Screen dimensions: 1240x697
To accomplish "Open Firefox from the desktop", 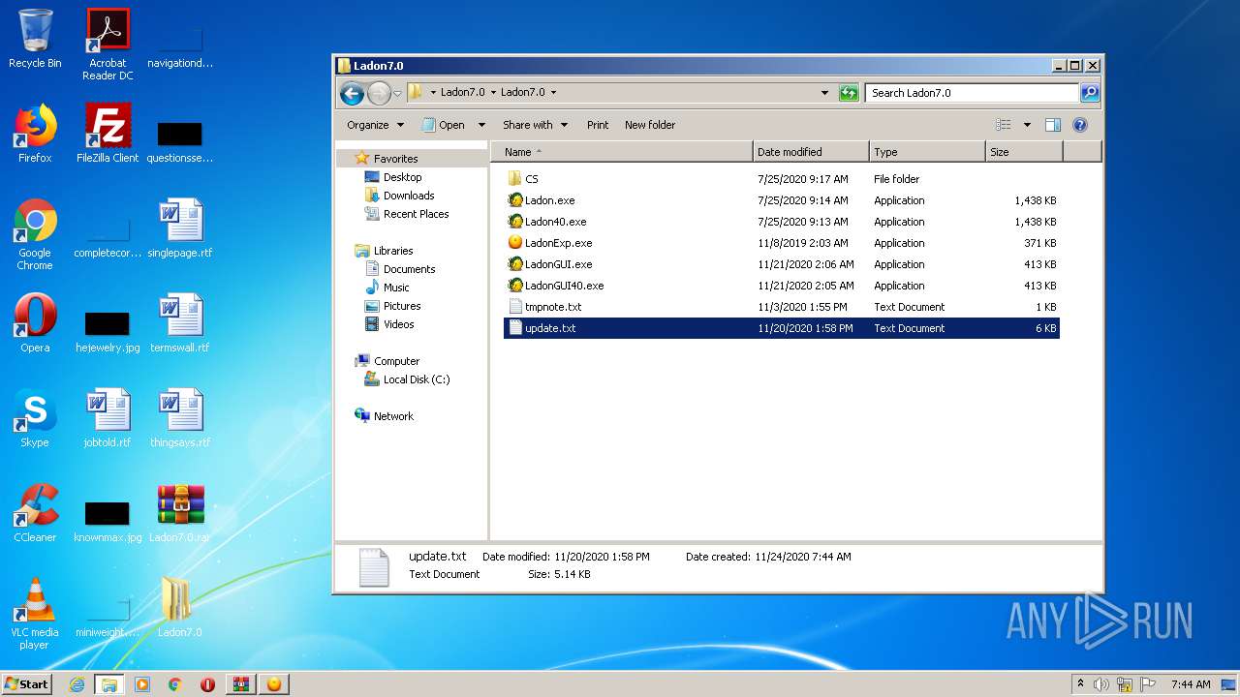I will pos(35,134).
